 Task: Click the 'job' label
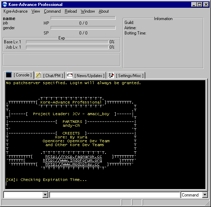pos(5,23)
